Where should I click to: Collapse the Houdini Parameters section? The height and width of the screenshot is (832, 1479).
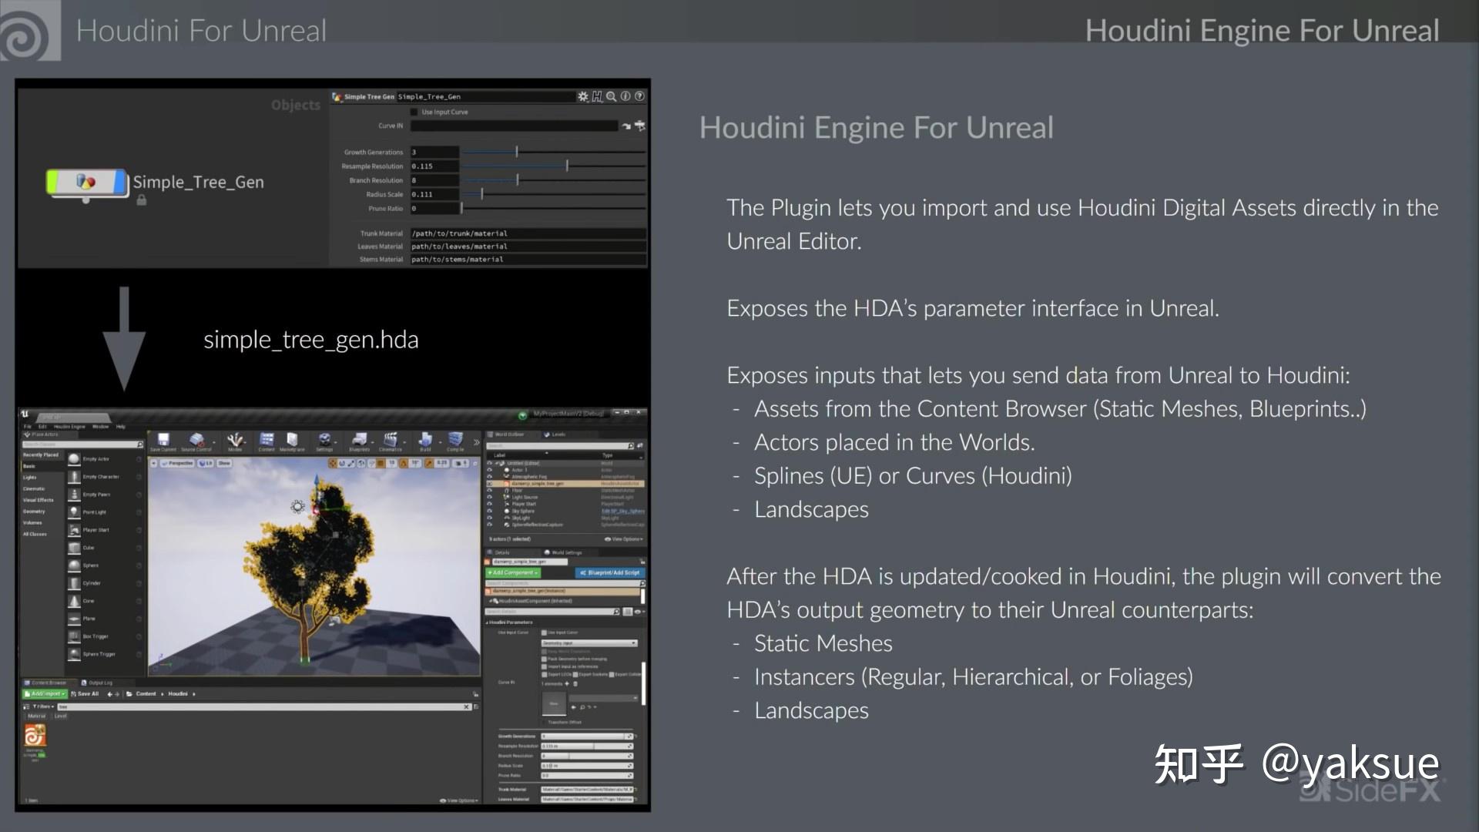[487, 622]
